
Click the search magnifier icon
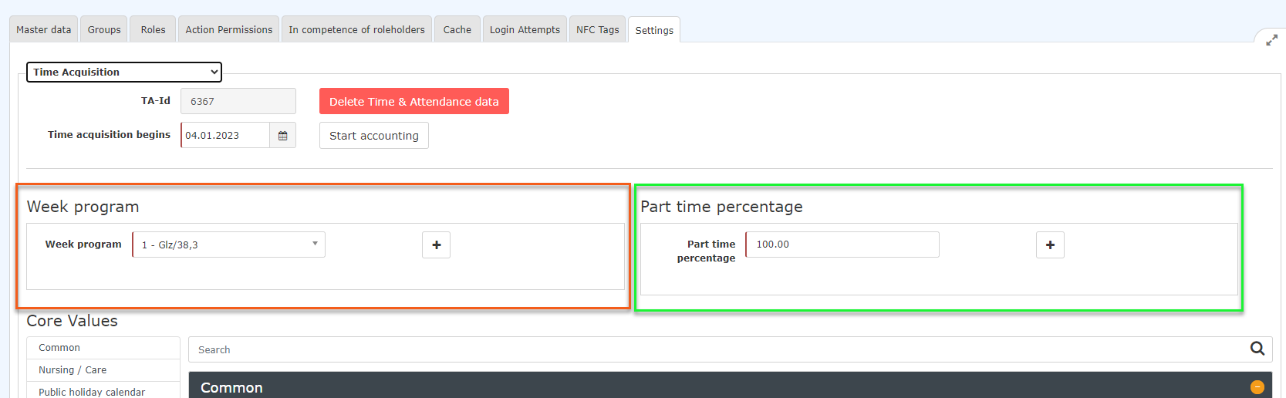pyautogui.click(x=1257, y=349)
